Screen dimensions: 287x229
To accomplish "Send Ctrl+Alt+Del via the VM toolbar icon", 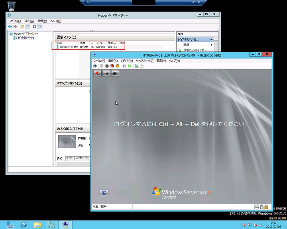I will 95,66.
